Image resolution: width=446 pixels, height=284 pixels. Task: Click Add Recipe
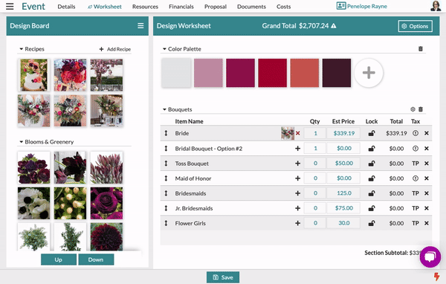(115, 49)
